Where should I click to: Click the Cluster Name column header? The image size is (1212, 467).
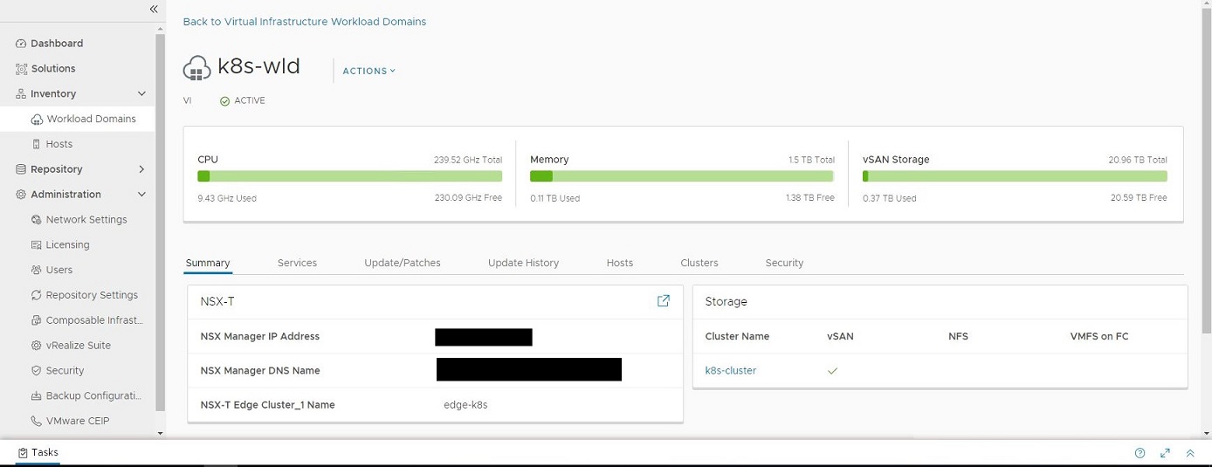pos(737,337)
